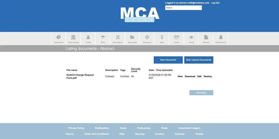Open ACH dollar sign icon
279x139 pixels.
pos(162,37)
